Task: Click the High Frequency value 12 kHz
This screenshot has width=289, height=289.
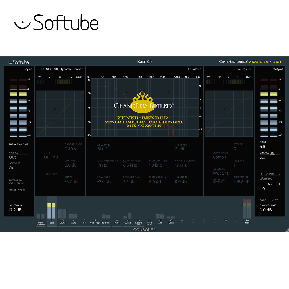Action: pyautogui.click(x=181, y=165)
